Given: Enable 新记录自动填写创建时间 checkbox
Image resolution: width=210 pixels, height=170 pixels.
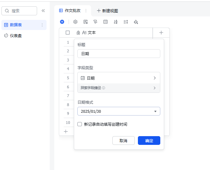Looking at the screenshot, I should point(80,124).
